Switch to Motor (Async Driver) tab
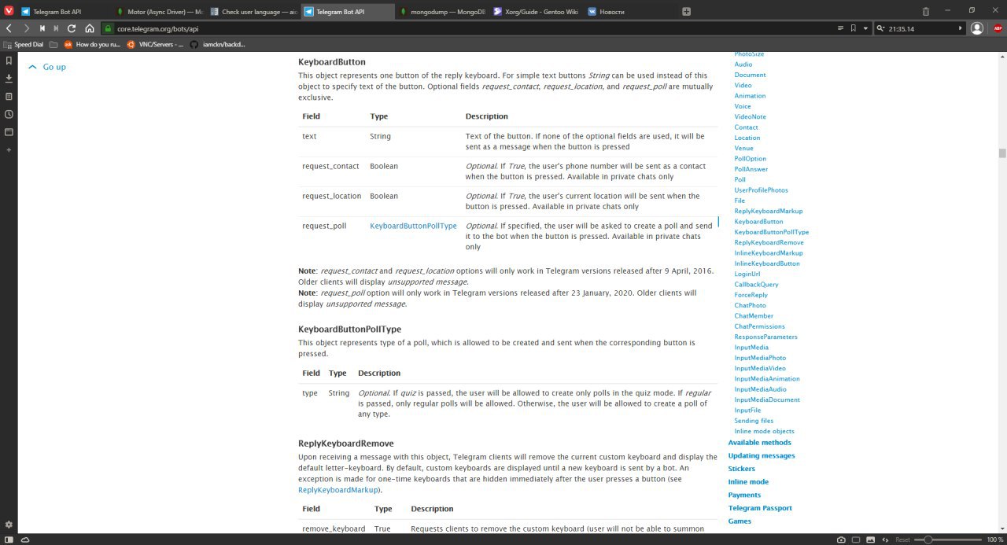The image size is (1007, 545). pos(159,12)
